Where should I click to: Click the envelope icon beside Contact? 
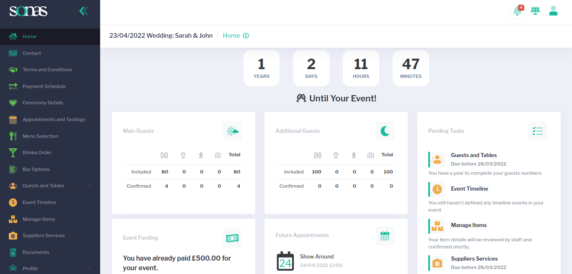pyautogui.click(x=13, y=53)
